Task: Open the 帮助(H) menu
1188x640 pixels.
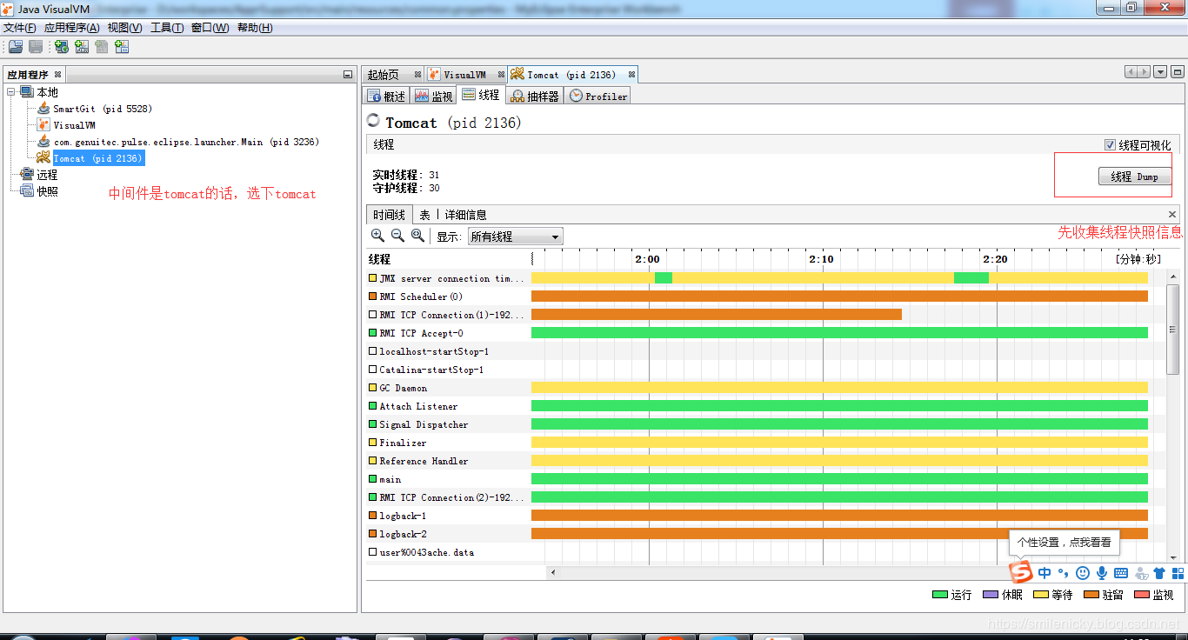Action: click(x=255, y=28)
